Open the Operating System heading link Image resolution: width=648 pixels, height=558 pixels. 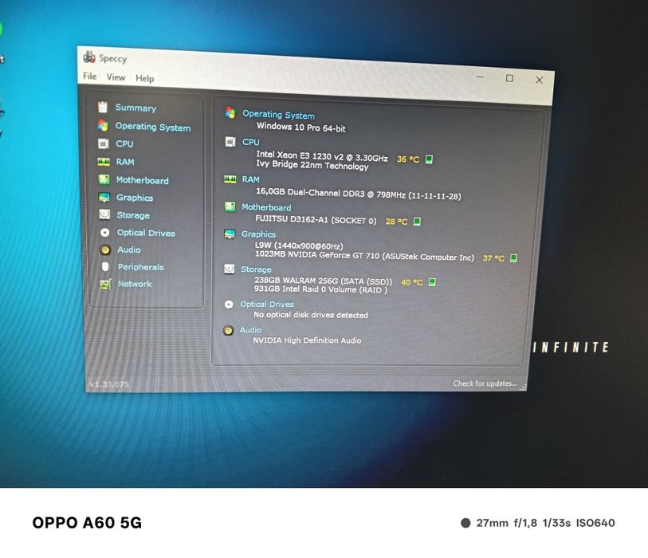pos(278,115)
